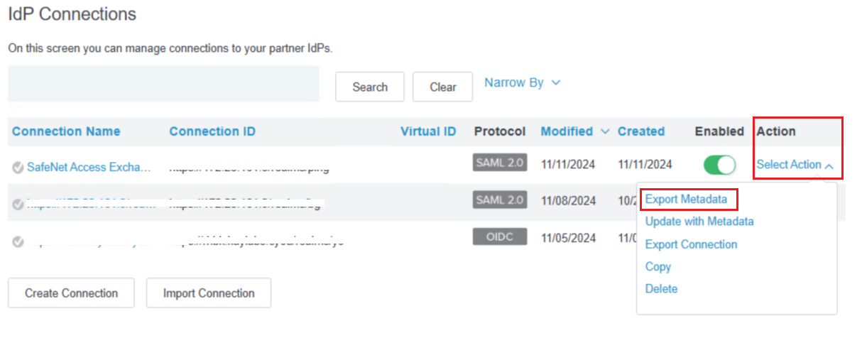Image resolution: width=862 pixels, height=343 pixels.
Task: Choose Update with Metadata from the menu
Action: (699, 222)
